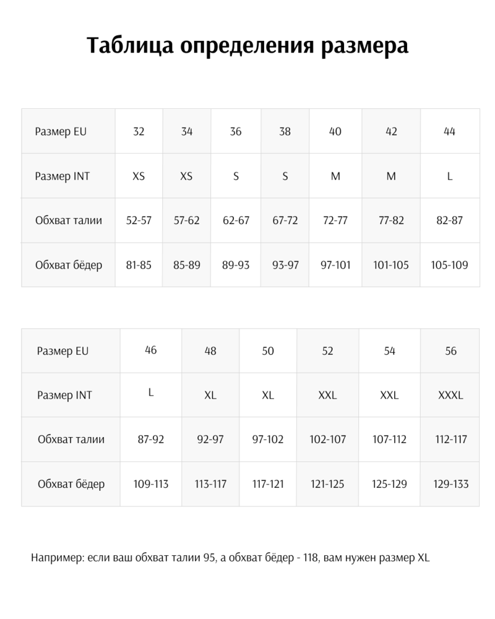
Task: Select the EU size 38 cell
Action: [285, 131]
